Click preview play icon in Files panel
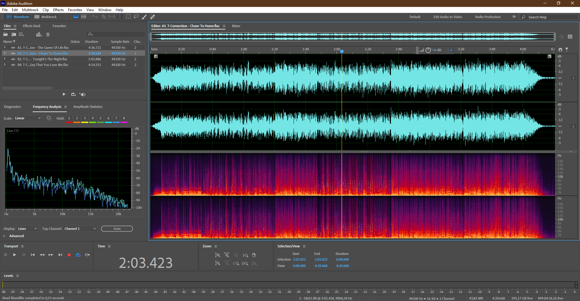This screenshot has width=580, height=301. pyautogui.click(x=64, y=94)
